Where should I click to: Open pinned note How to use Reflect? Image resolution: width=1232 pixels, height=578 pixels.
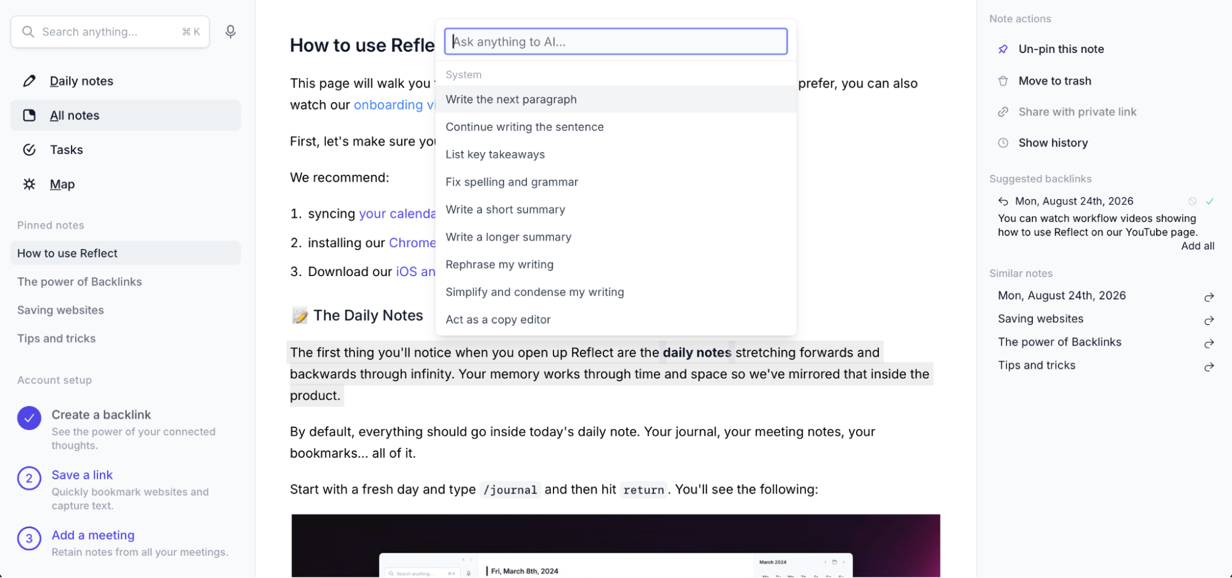point(126,253)
